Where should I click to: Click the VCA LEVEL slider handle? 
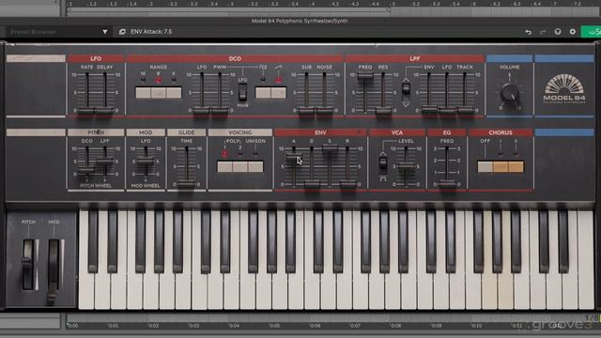pos(406,166)
